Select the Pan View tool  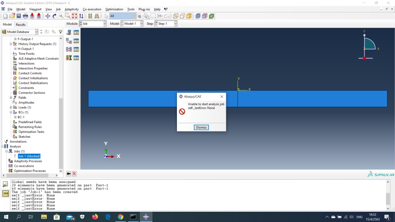[48, 16]
